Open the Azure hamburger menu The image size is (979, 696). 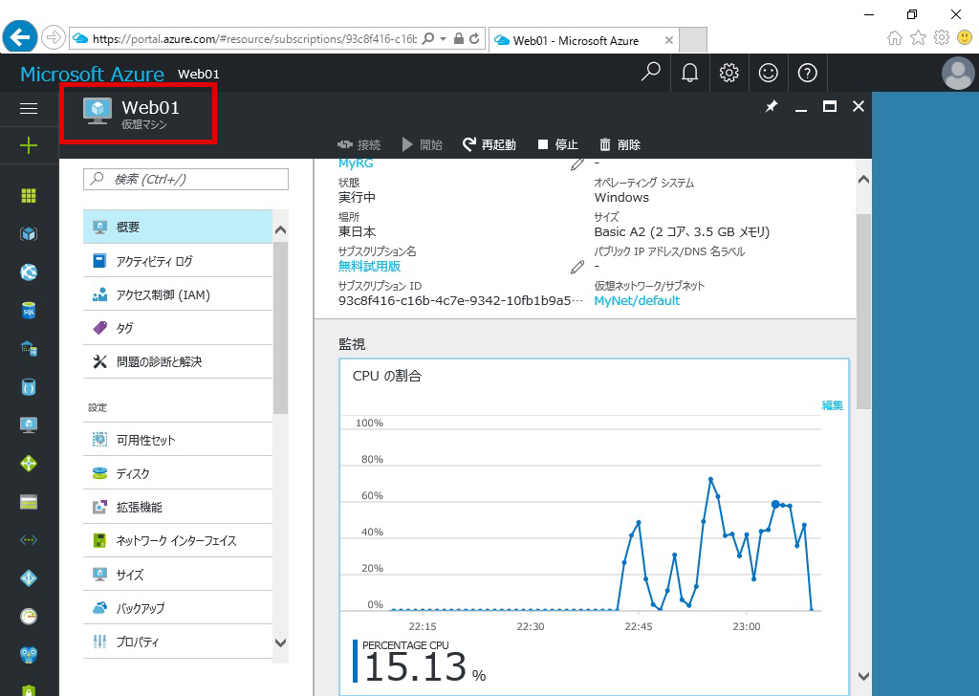(x=29, y=109)
